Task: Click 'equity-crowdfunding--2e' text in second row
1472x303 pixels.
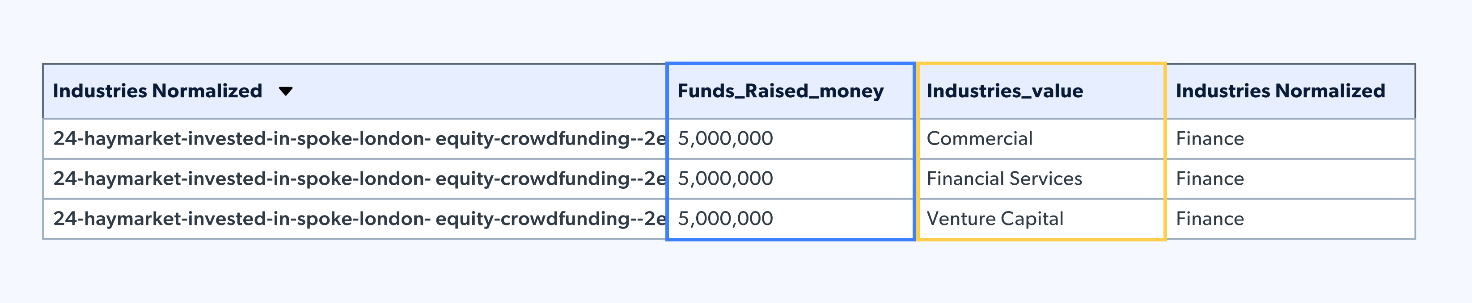Action: tap(550, 178)
